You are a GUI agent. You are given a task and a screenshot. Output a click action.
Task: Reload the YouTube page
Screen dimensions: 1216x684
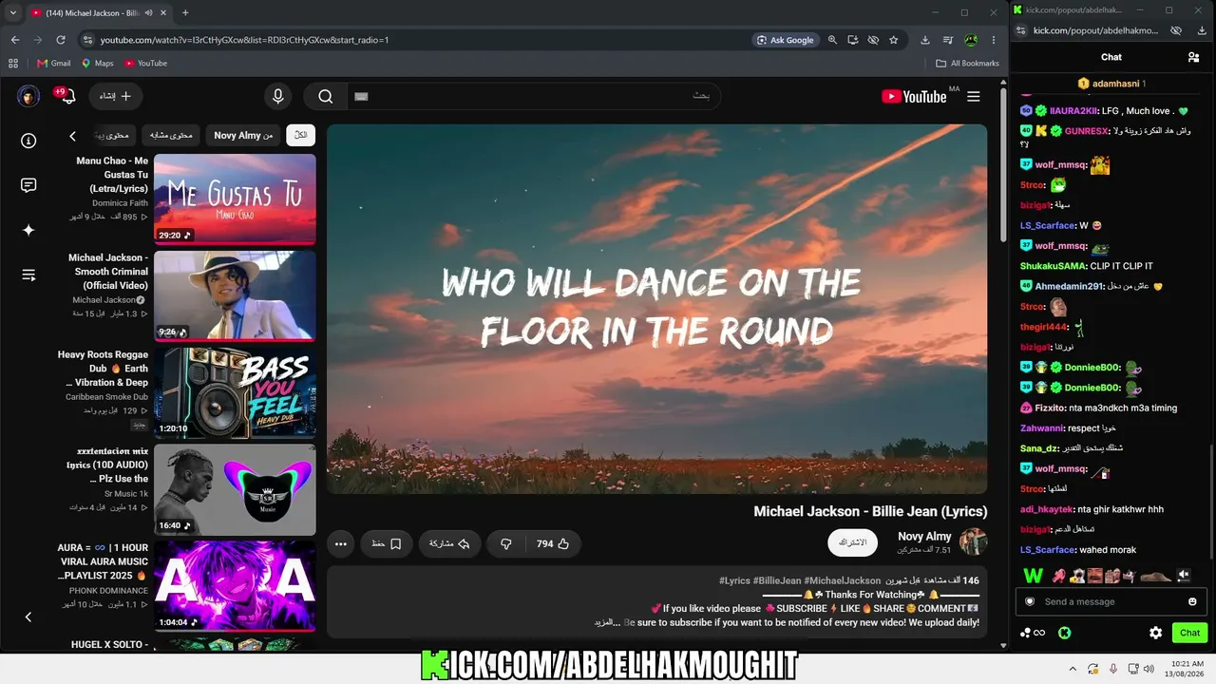point(61,40)
